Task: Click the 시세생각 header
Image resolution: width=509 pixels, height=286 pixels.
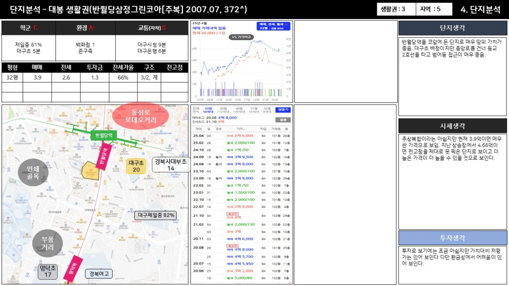Action: [x=452, y=126]
